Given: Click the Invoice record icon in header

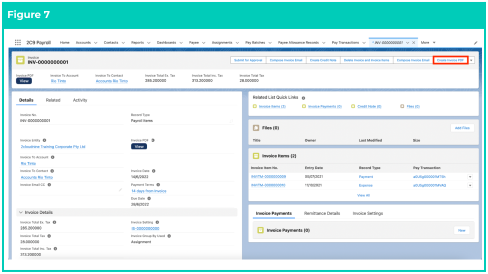Looking at the screenshot, I should (x=20, y=60).
